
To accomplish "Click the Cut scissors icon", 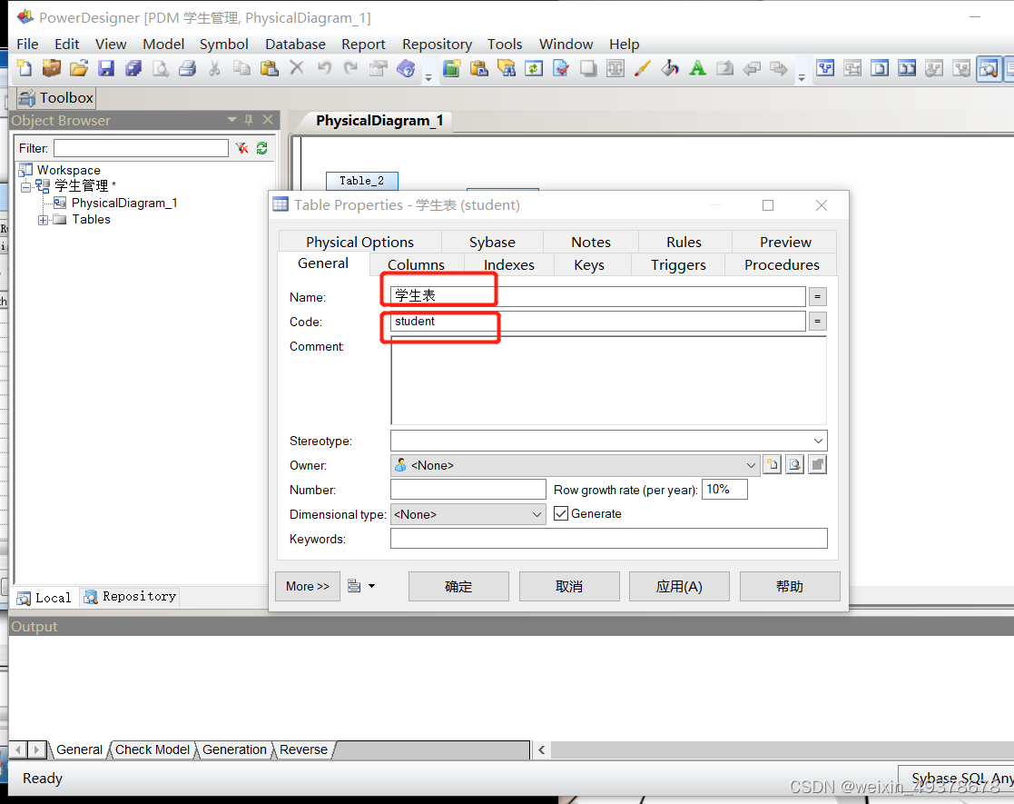I will [x=215, y=68].
